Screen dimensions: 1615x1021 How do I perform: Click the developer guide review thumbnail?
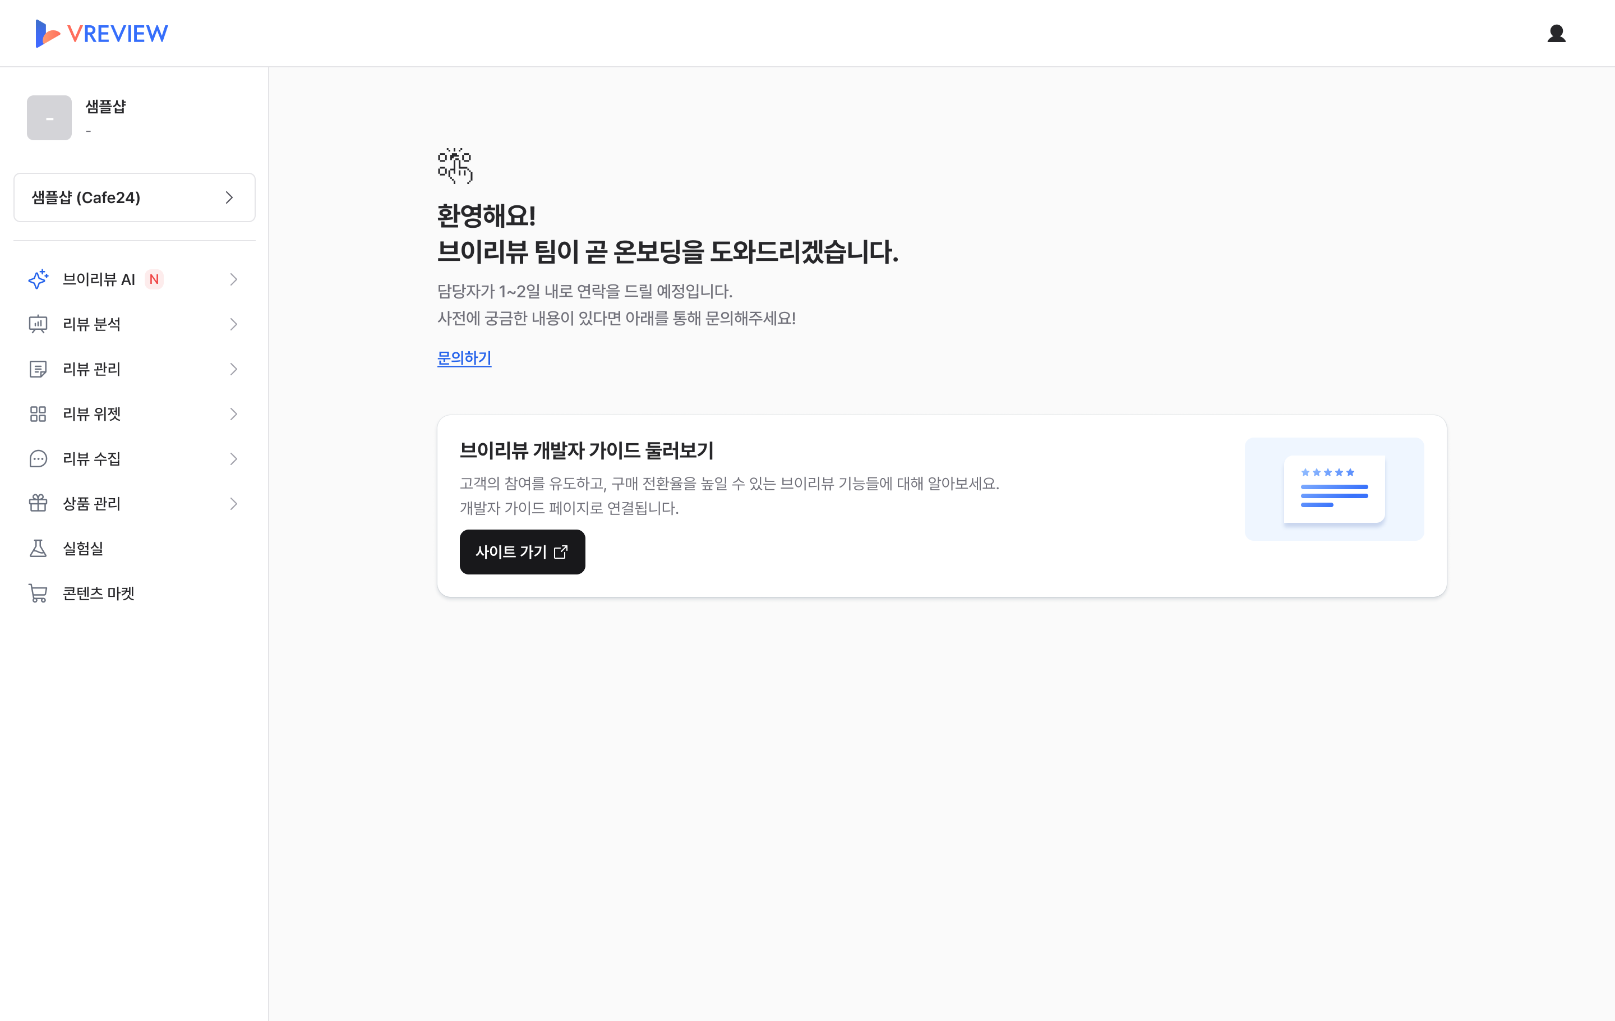tap(1333, 489)
